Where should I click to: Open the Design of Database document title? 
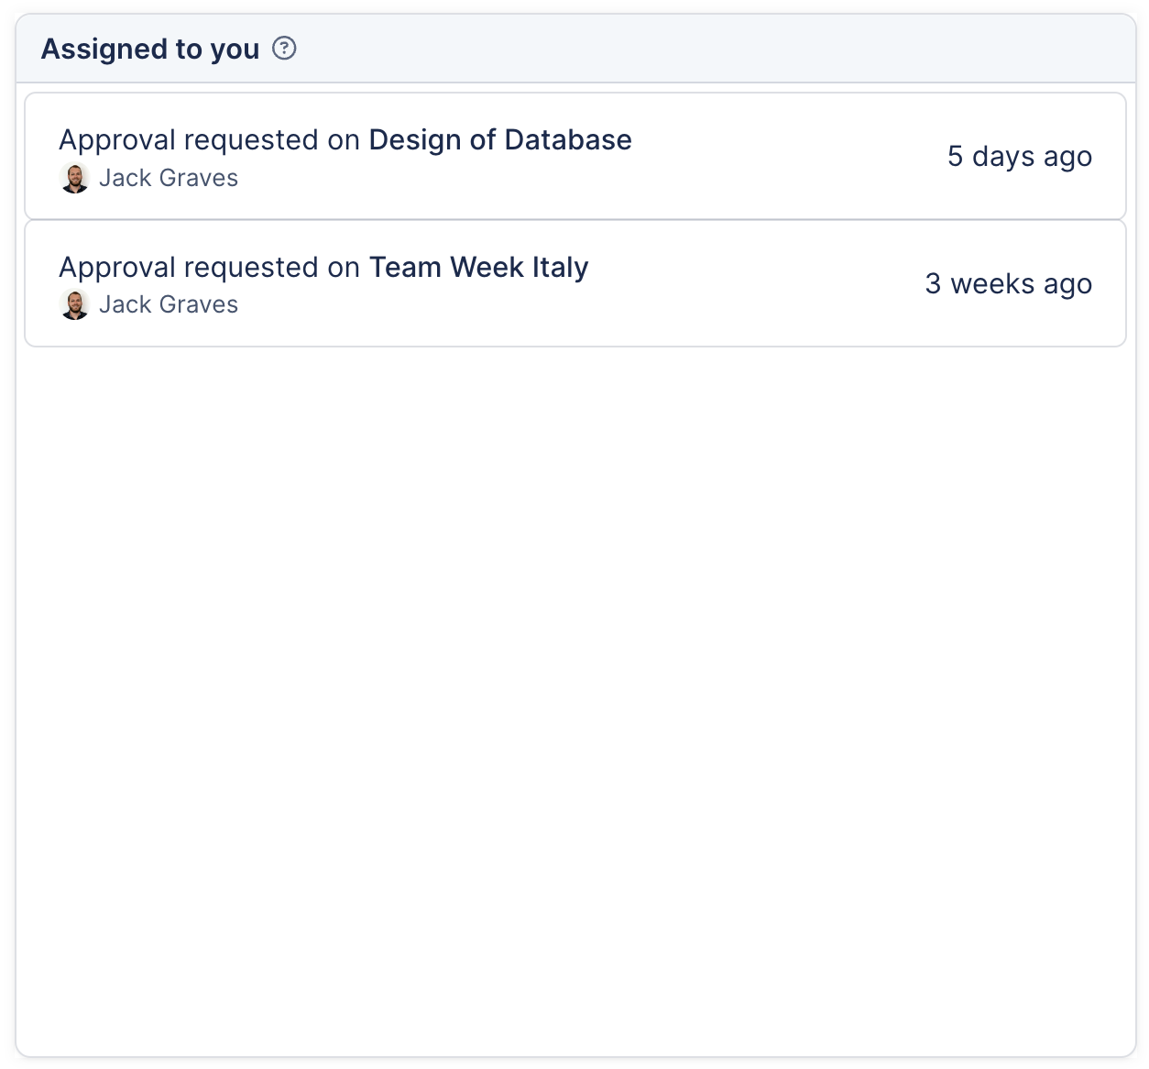[x=499, y=139]
